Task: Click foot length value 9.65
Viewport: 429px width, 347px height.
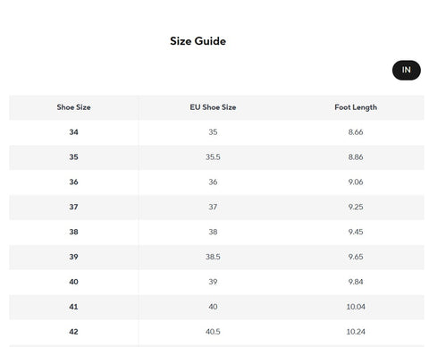Action: [356, 257]
